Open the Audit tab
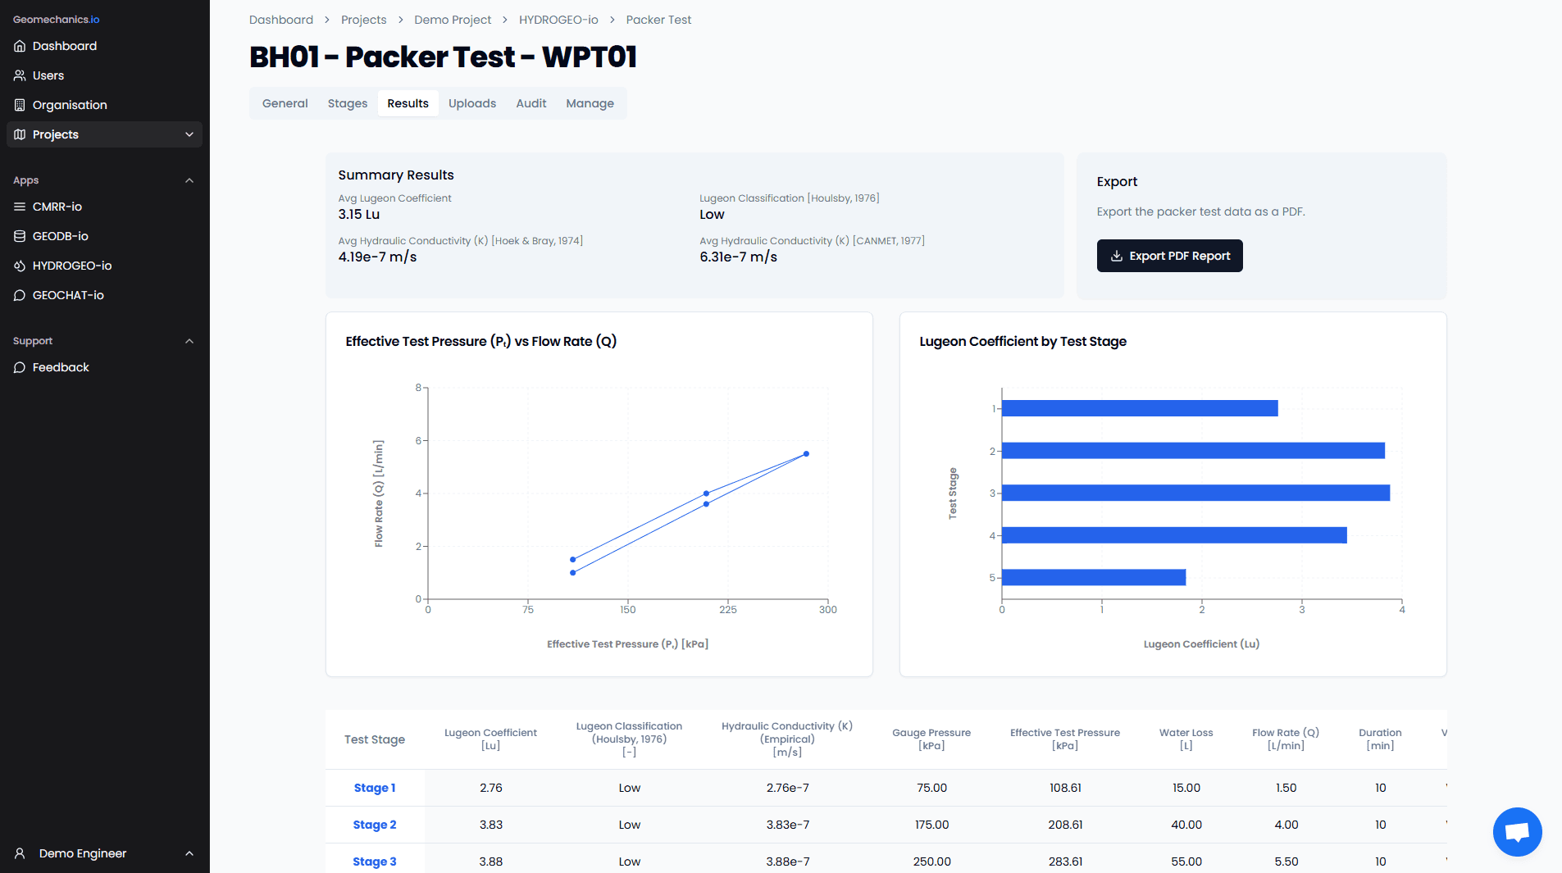1562x873 pixels. click(x=531, y=103)
